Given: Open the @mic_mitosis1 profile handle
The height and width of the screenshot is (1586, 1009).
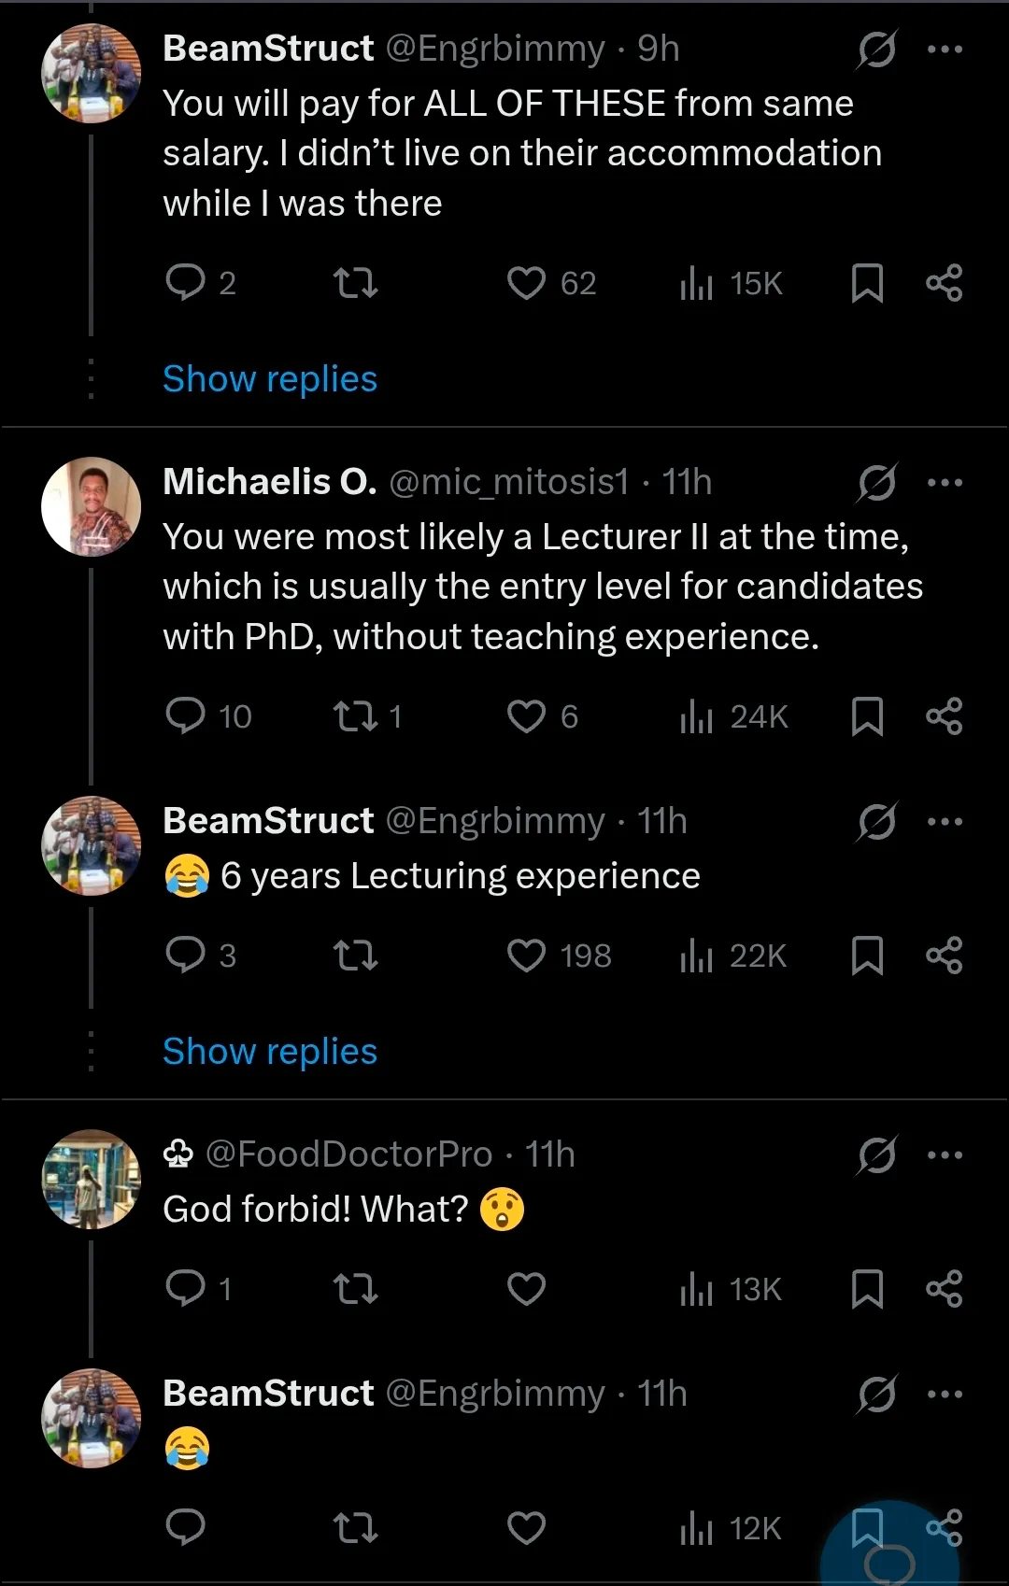Looking at the screenshot, I should click(508, 482).
